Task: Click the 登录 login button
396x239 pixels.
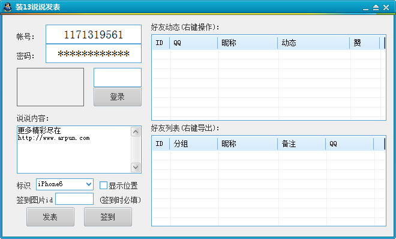Action: pos(118,97)
